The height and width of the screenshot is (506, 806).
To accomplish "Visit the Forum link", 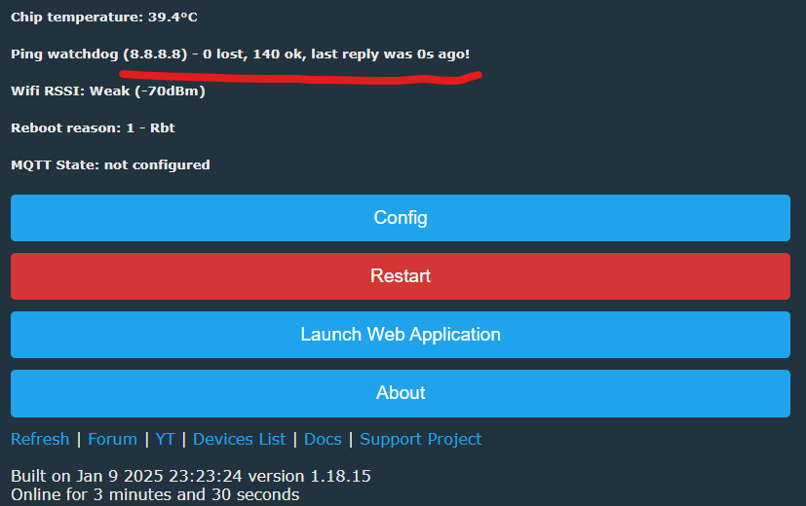I will point(112,439).
